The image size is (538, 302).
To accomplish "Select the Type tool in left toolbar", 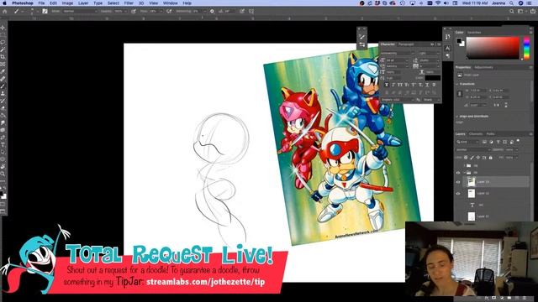I will (x=3, y=144).
